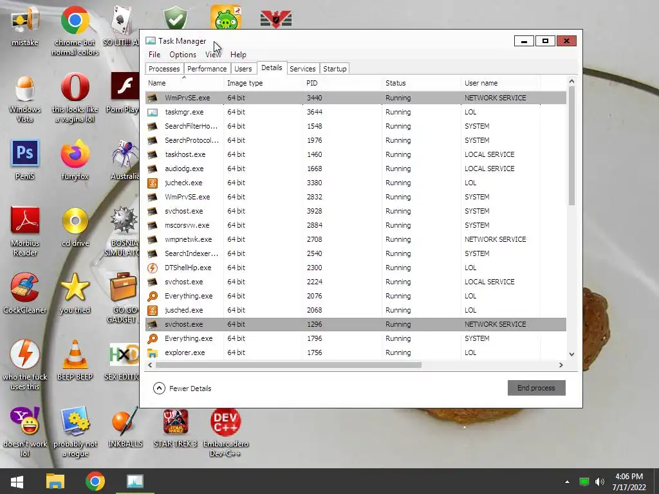This screenshot has width=659, height=494.
Task: Select the mscorsvw.exe process row
Action: (x=355, y=225)
